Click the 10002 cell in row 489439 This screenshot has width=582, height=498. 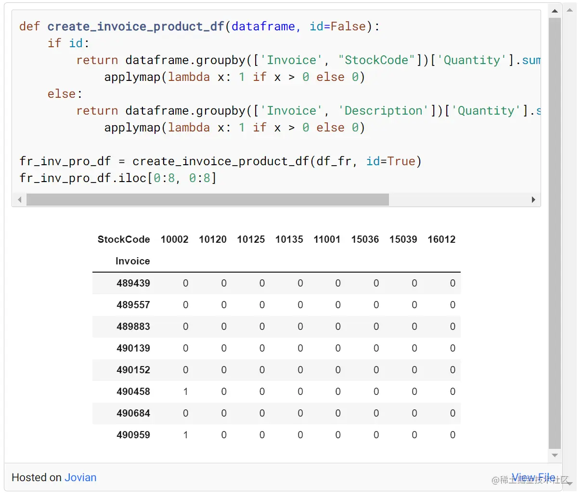(x=185, y=283)
